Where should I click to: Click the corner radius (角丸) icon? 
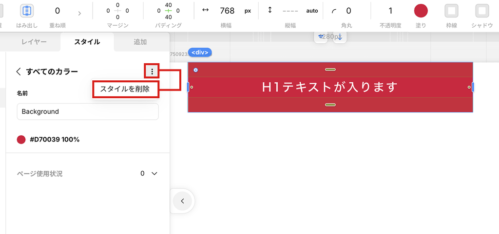point(334,11)
